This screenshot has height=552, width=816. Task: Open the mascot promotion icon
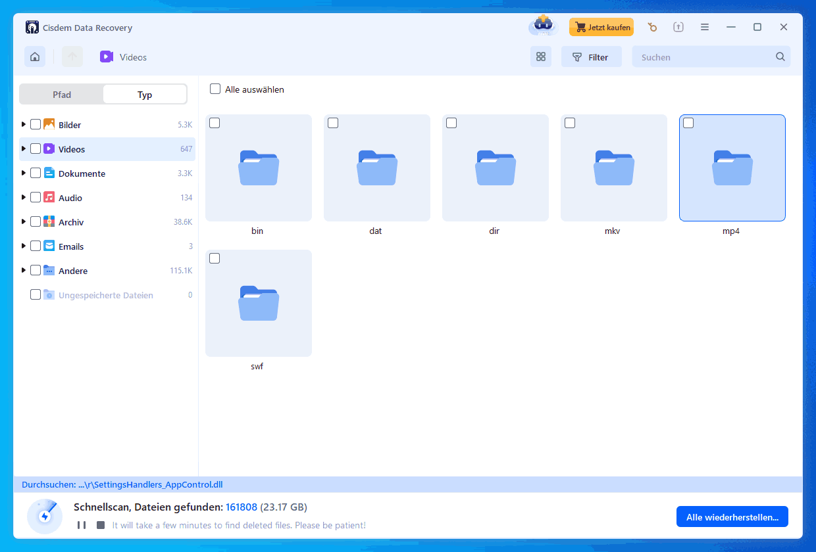(543, 26)
